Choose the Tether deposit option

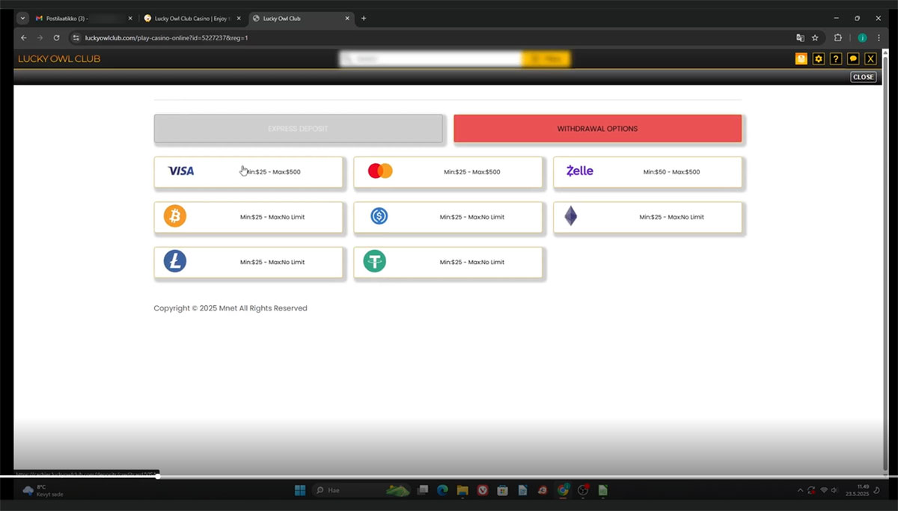coord(448,262)
